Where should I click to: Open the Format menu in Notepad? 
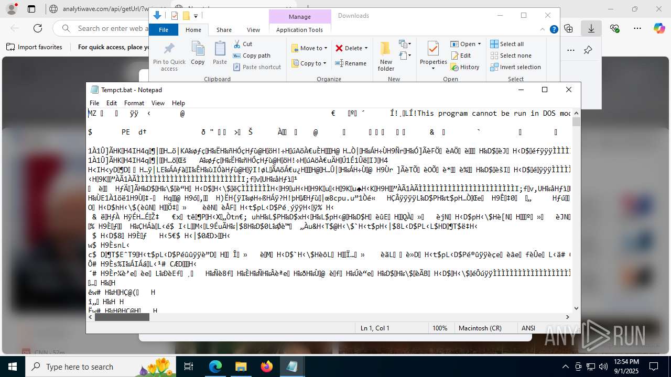[134, 103]
